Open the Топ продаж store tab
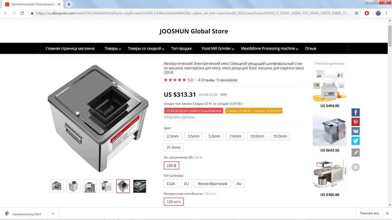Screen dimensions: 392x220 (181, 49)
